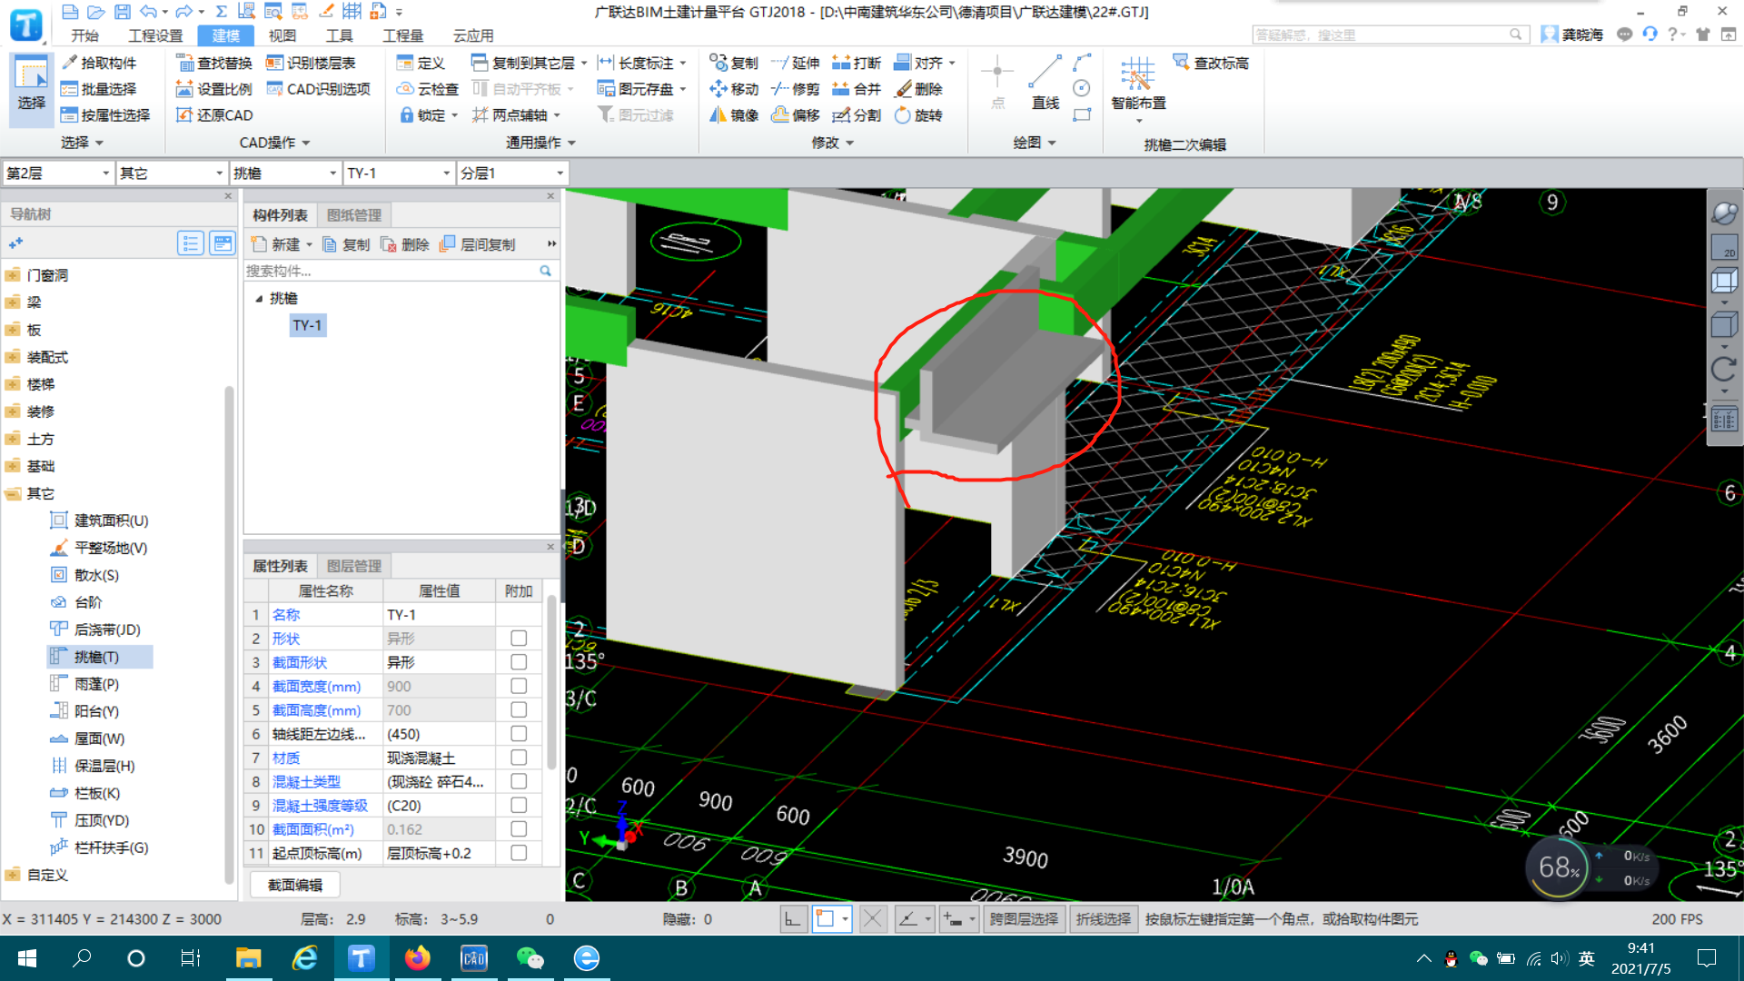Select the 拾取构件 pick component tool
The height and width of the screenshot is (981, 1744).
pos(99,63)
